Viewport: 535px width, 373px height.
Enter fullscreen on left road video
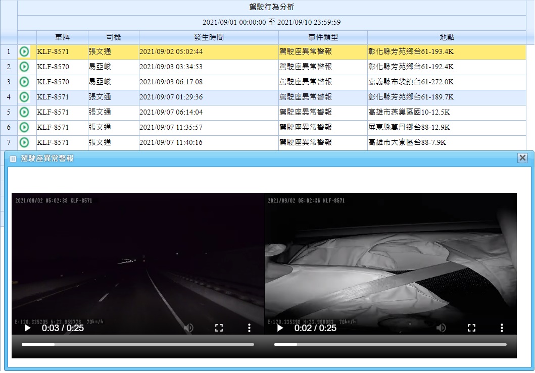coord(219,328)
